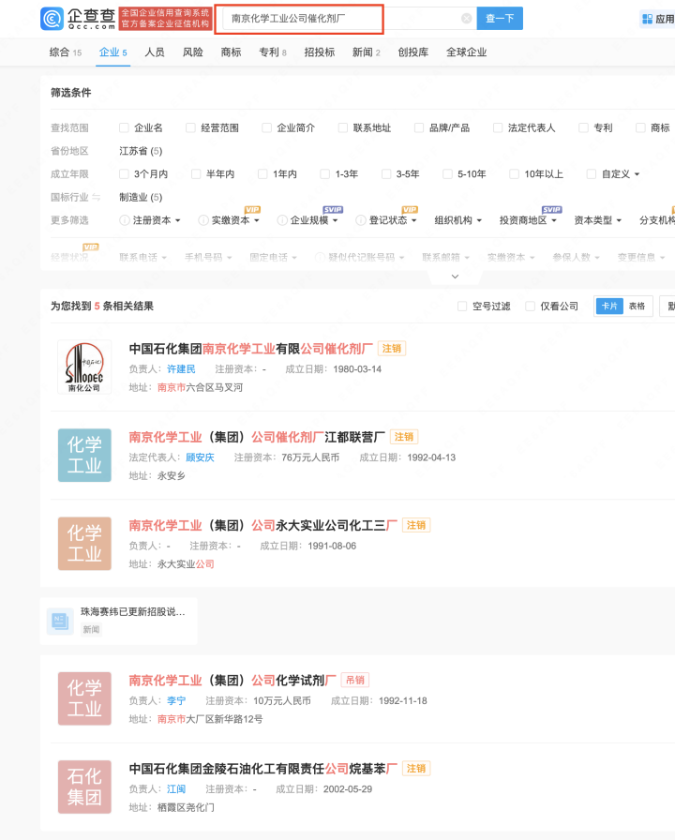The height and width of the screenshot is (840, 675).
Task: Click the info icon before 登记状态 filter
Action: [x=361, y=220]
